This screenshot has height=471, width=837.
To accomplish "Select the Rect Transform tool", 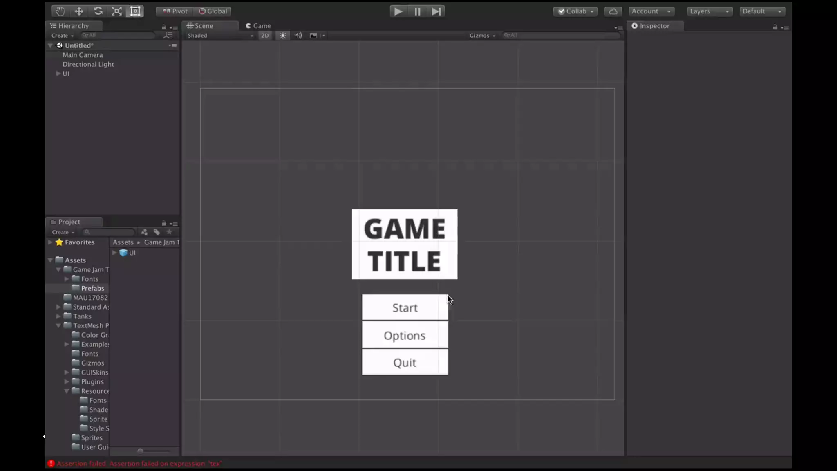I will pyautogui.click(x=135, y=11).
